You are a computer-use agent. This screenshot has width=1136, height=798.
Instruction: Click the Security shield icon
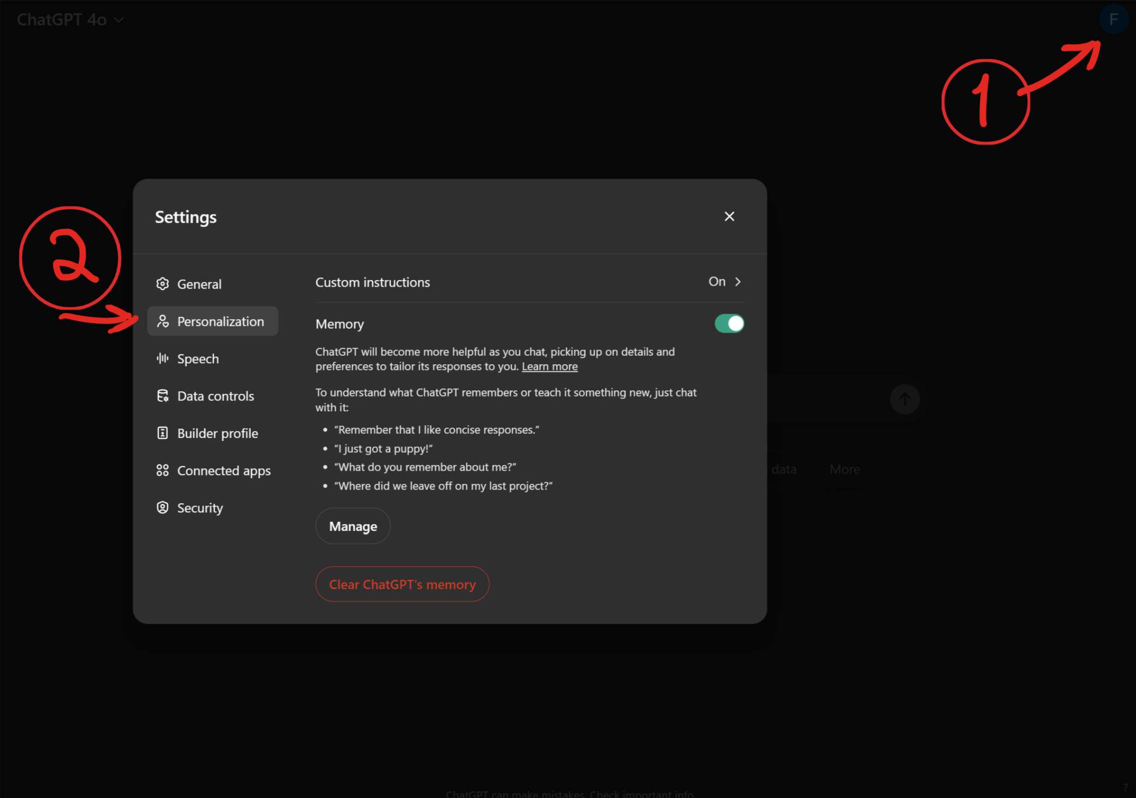pos(163,507)
